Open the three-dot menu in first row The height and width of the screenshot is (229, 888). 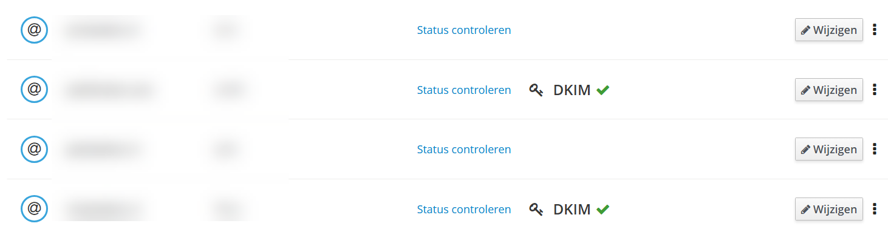pyautogui.click(x=875, y=30)
